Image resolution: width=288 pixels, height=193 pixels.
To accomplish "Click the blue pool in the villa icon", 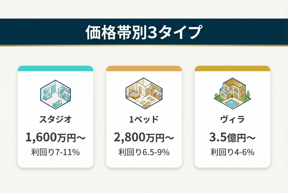I will (x=232, y=103).
